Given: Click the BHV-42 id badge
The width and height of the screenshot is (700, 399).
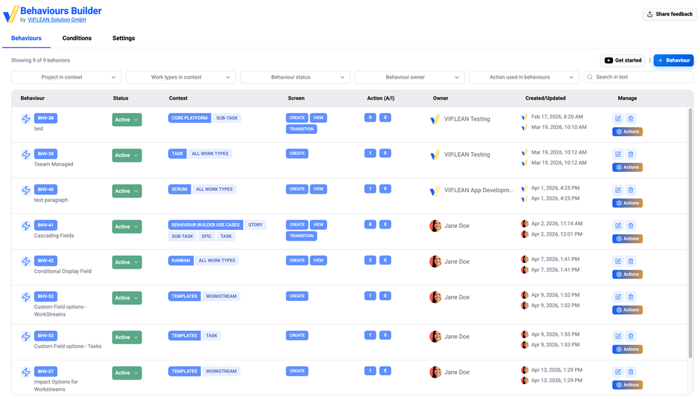Looking at the screenshot, I should (46, 260).
